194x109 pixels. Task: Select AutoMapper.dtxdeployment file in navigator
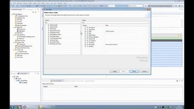tap(27, 37)
